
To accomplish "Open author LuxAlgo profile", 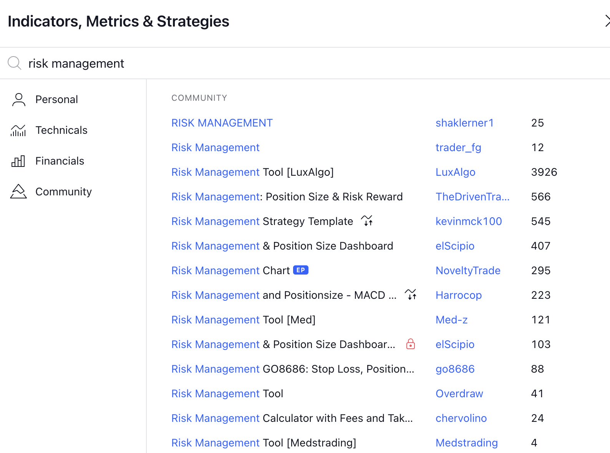I will [x=455, y=172].
